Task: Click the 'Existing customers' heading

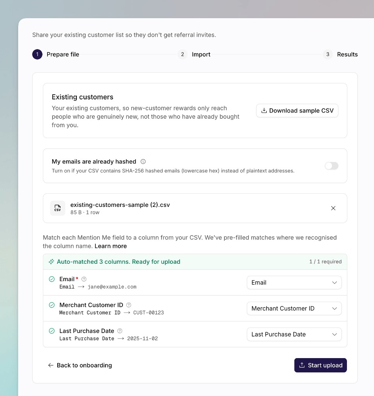Action: [x=83, y=97]
